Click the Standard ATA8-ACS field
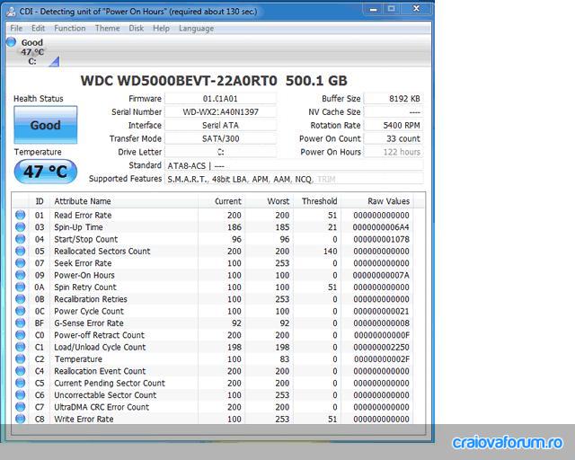This screenshot has height=460, width=575. pyautogui.click(x=294, y=166)
